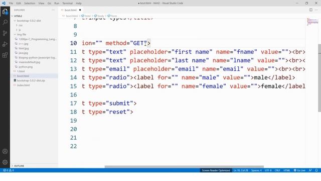Open the Search view in activity bar
This screenshot has height=181, width=321.
click(5, 22)
